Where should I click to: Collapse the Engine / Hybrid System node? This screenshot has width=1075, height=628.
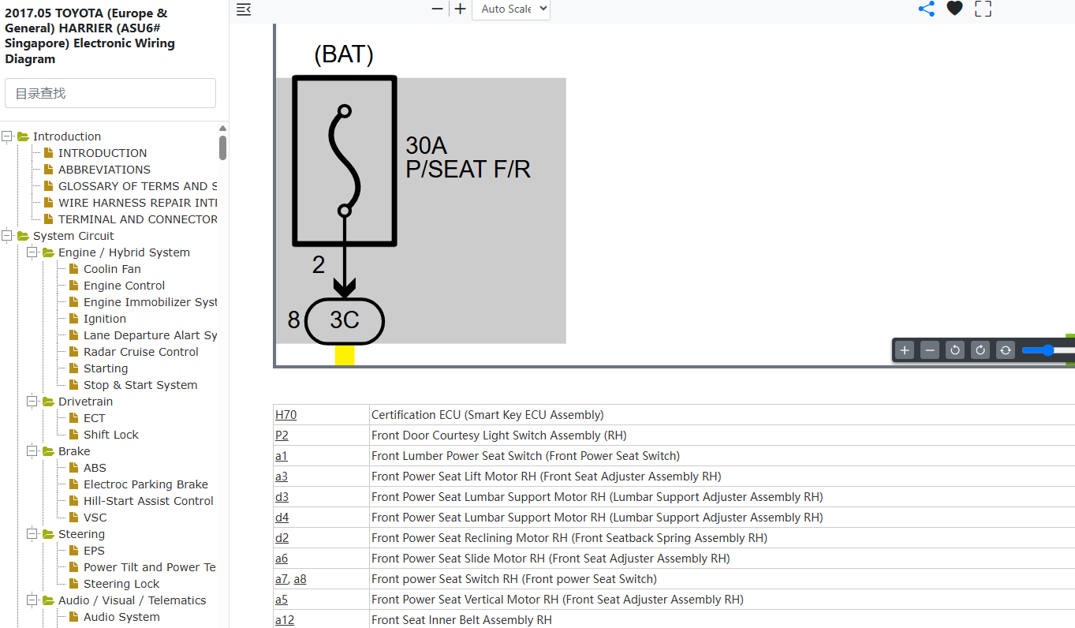pos(32,252)
